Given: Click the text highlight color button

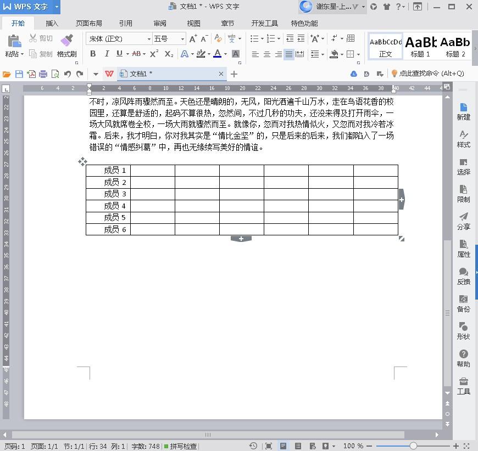Looking at the screenshot, I should [x=201, y=54].
